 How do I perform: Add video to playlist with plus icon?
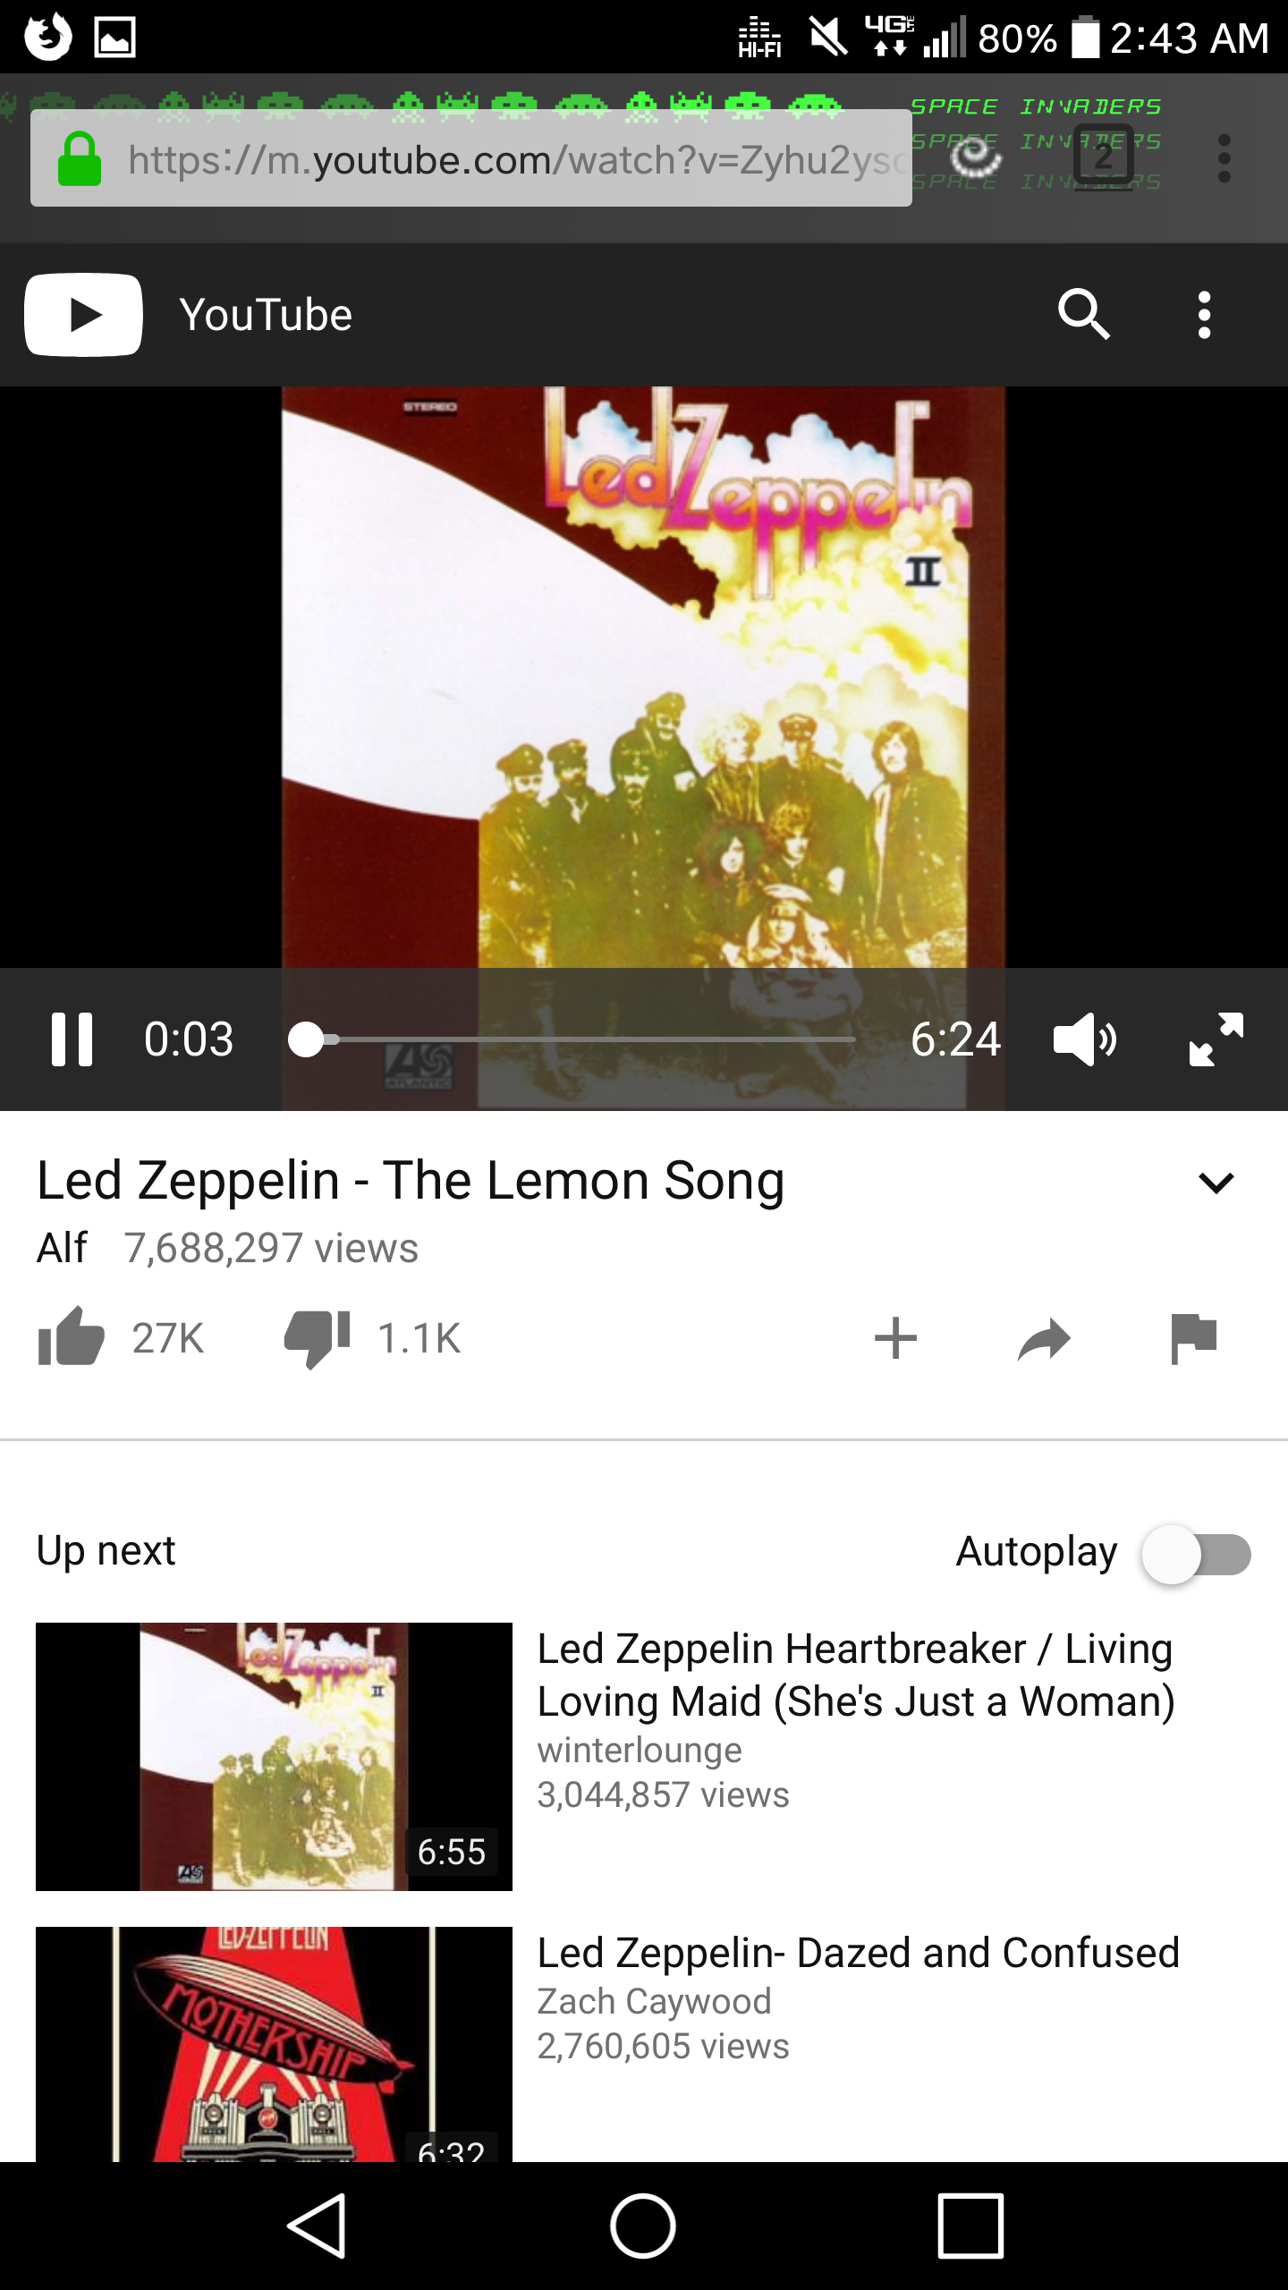(895, 1338)
